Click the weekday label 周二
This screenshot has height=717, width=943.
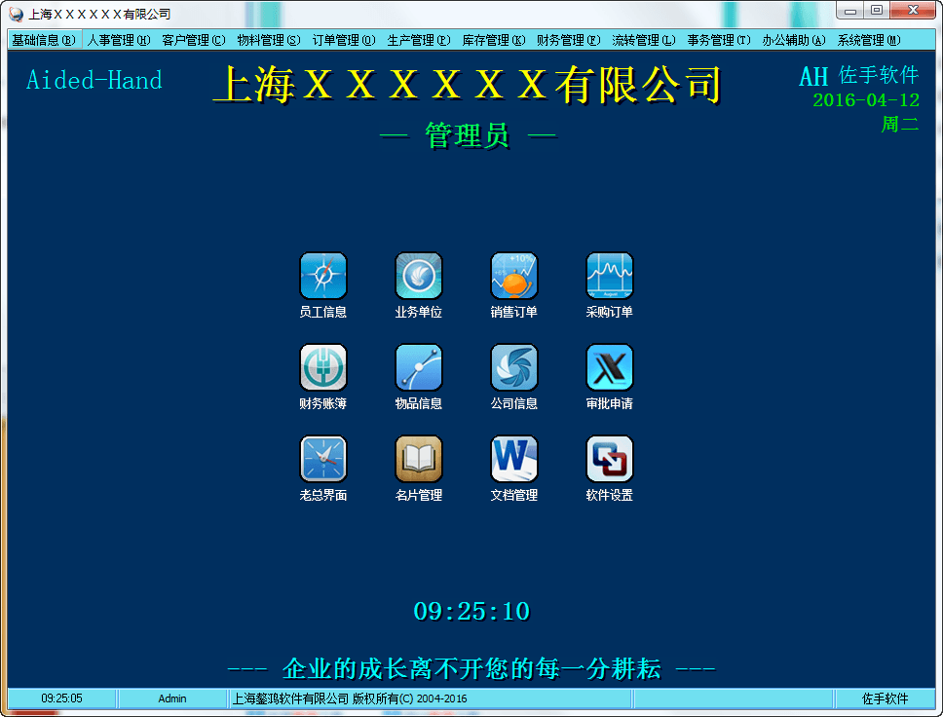[x=900, y=125]
